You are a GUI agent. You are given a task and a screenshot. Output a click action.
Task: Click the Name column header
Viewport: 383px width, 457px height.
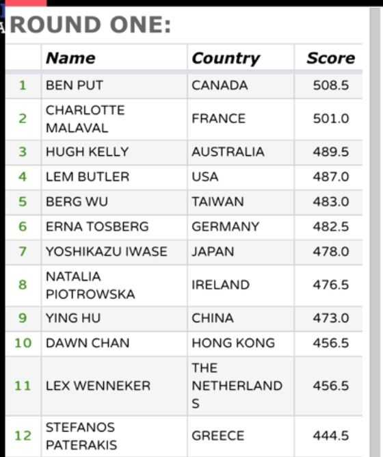(x=71, y=58)
